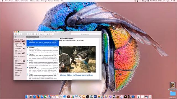
Task: Open iMovie star icon from the Dock
Action: pyautogui.click(x=110, y=97)
